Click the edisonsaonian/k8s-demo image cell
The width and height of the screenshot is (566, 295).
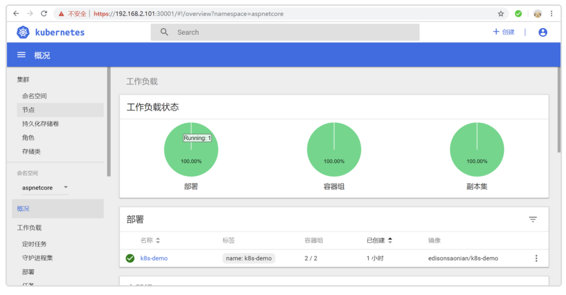(463, 258)
